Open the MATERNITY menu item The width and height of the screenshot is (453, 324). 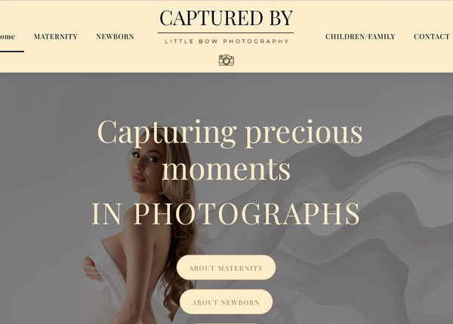point(55,36)
